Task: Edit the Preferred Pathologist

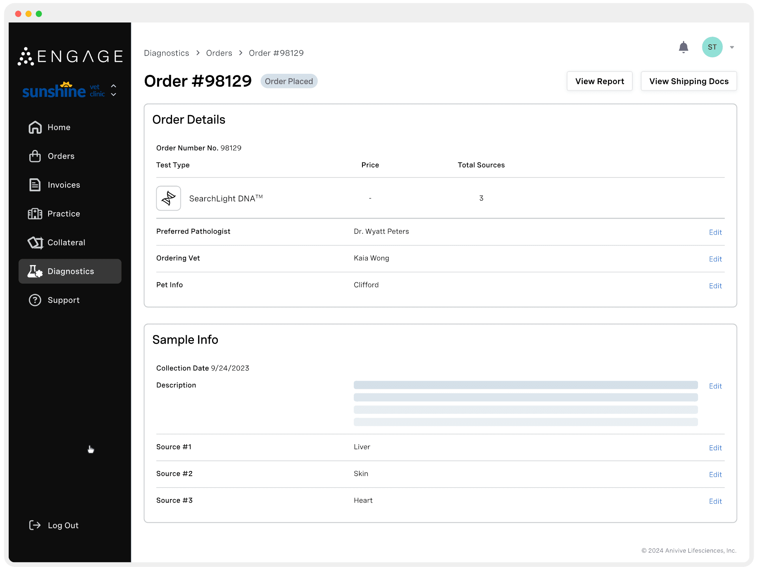Action: (715, 232)
